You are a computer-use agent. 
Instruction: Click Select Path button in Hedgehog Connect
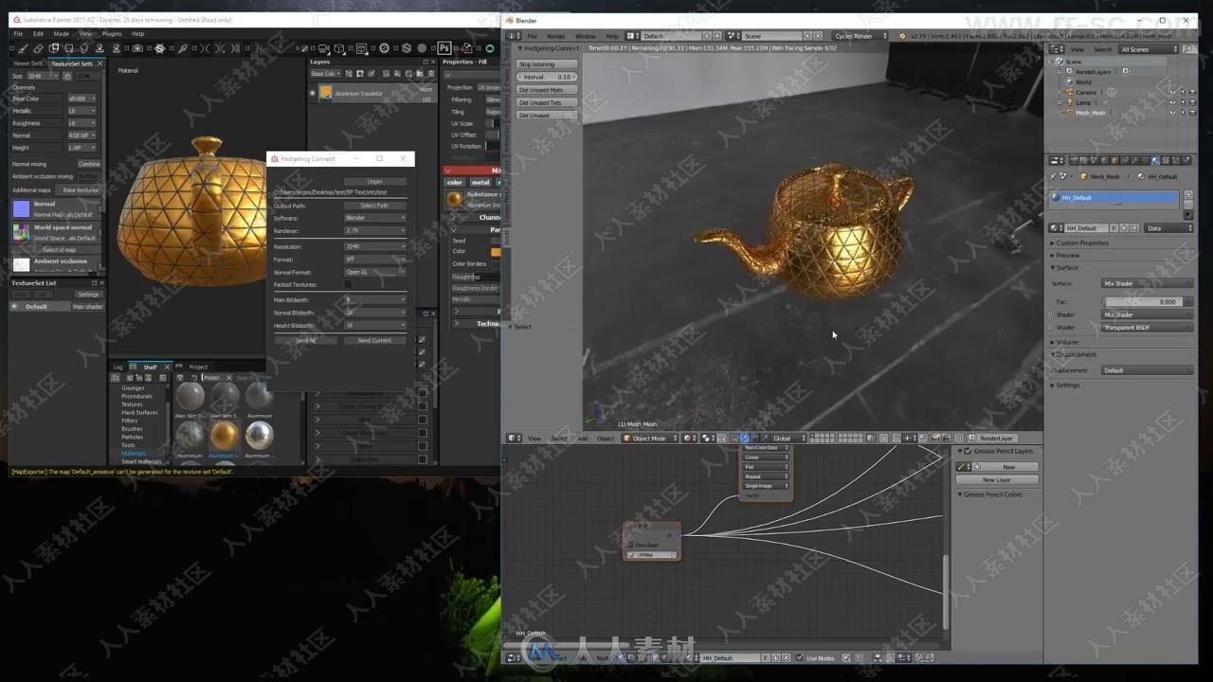tap(374, 206)
